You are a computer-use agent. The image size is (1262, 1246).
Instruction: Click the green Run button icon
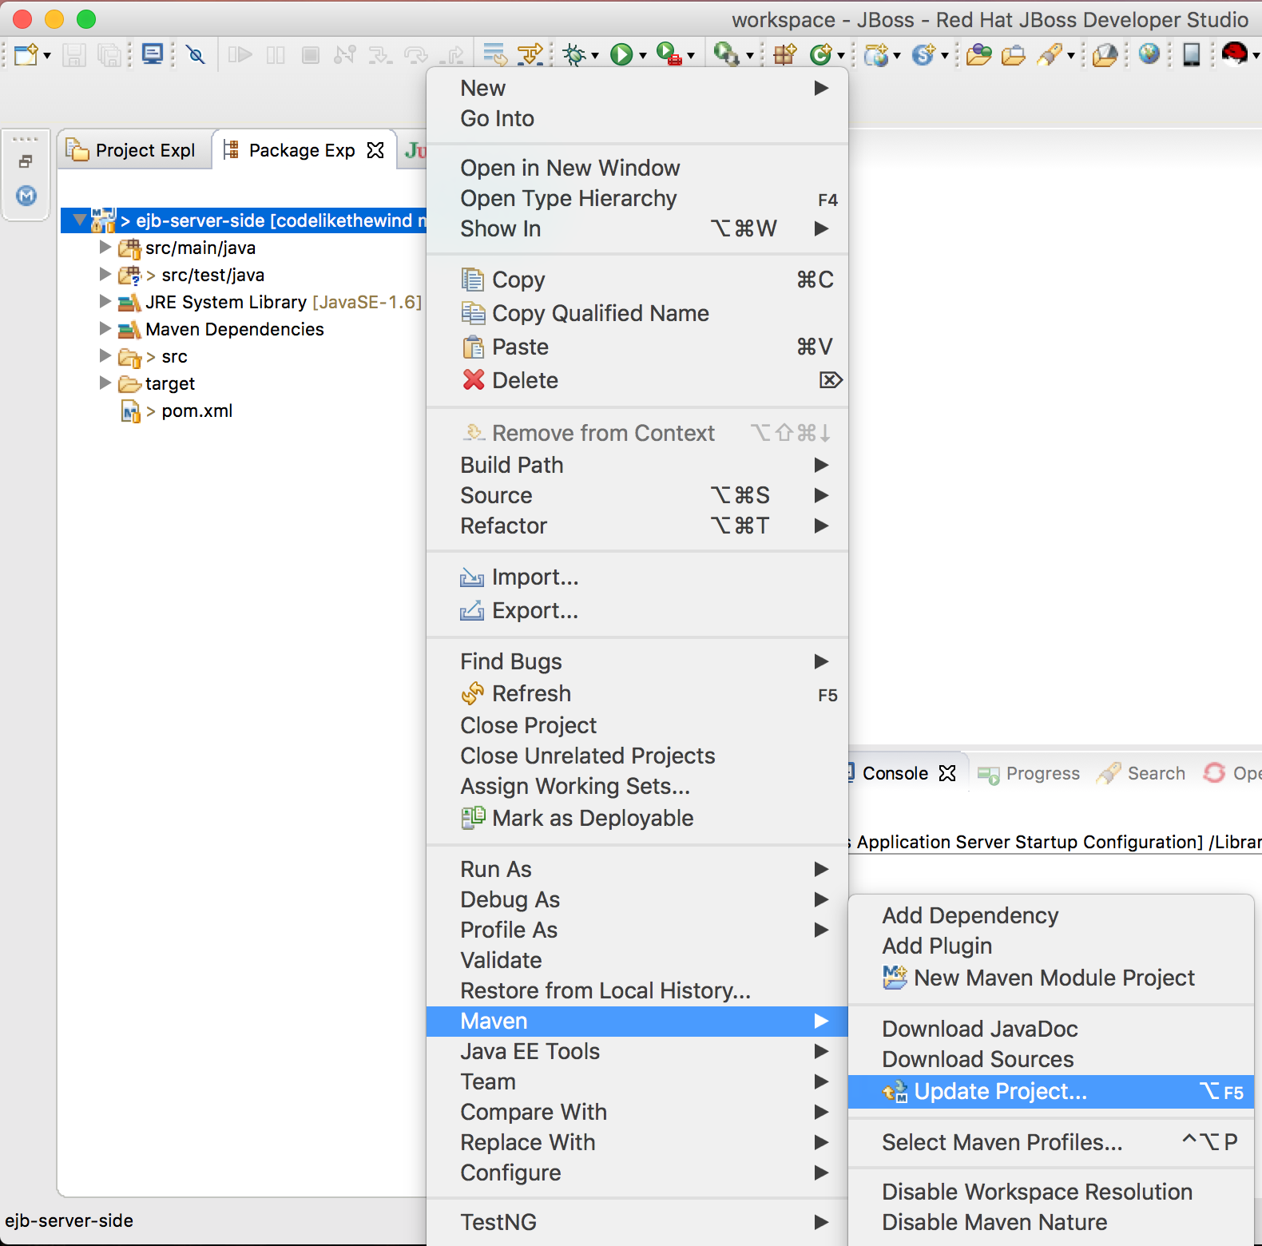621,54
